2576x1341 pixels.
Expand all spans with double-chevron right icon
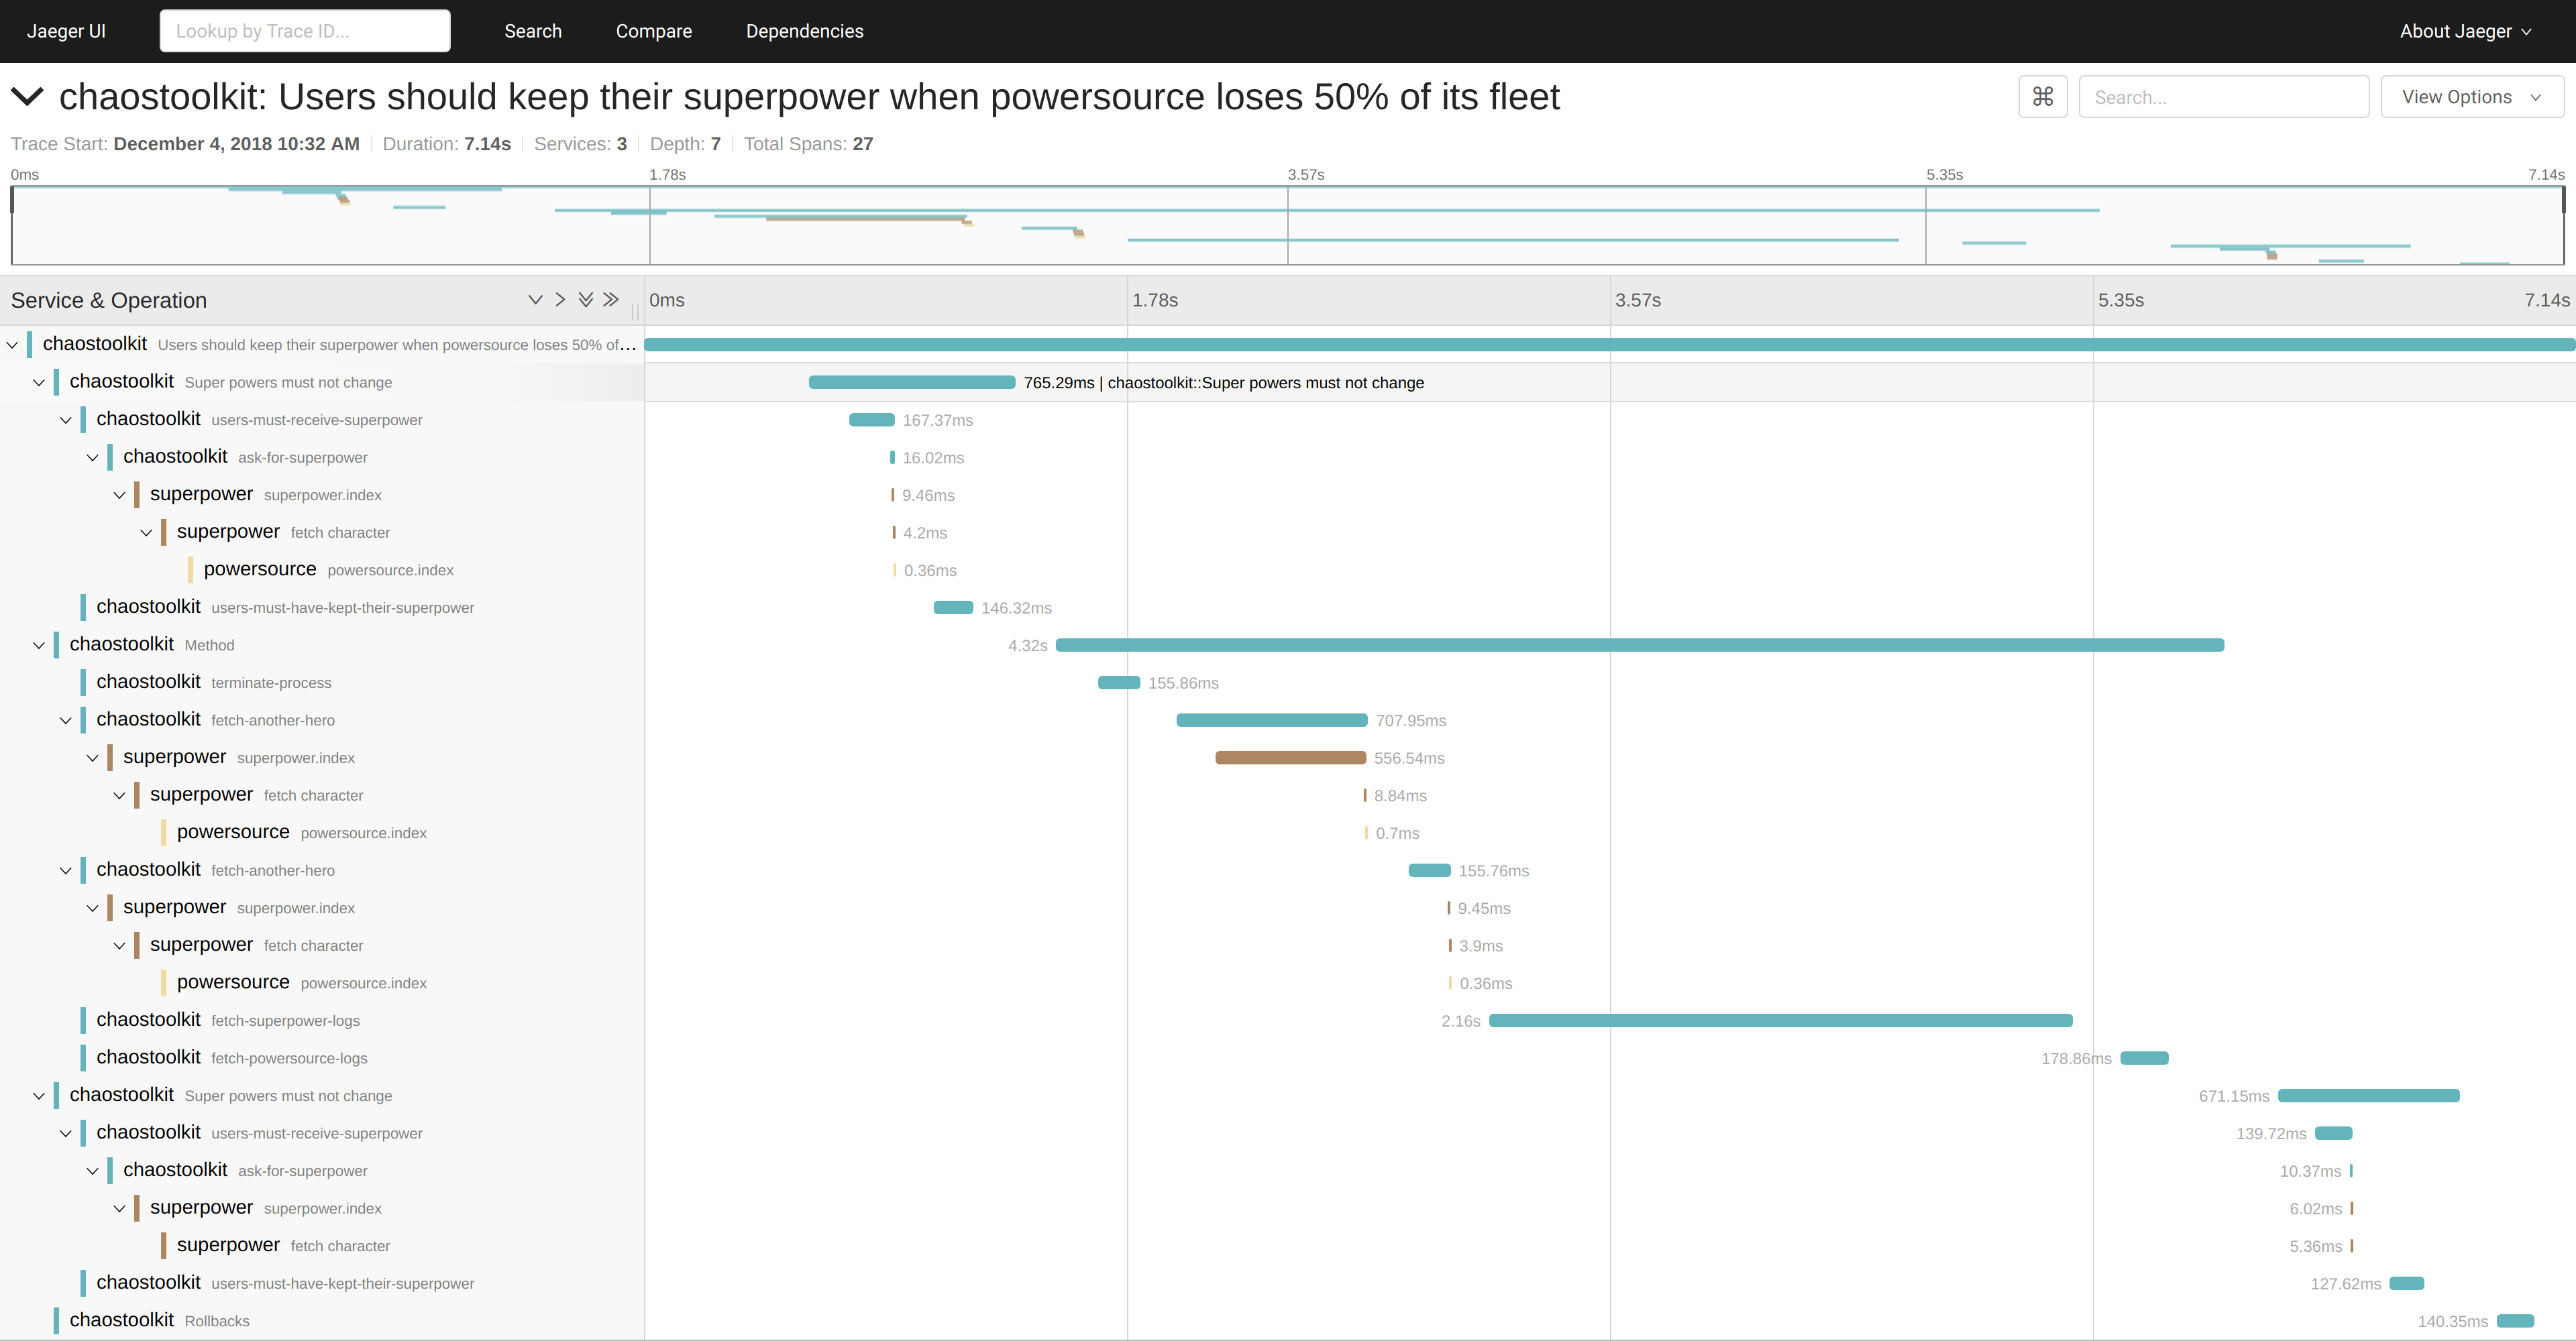click(x=611, y=300)
